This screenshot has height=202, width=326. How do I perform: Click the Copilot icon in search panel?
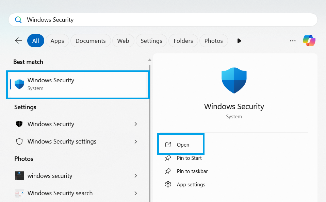(x=309, y=41)
